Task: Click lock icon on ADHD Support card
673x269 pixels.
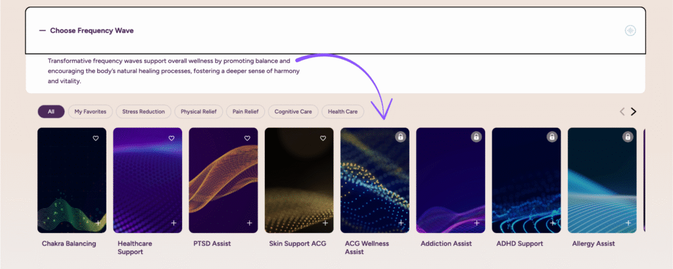Action: 551,137
